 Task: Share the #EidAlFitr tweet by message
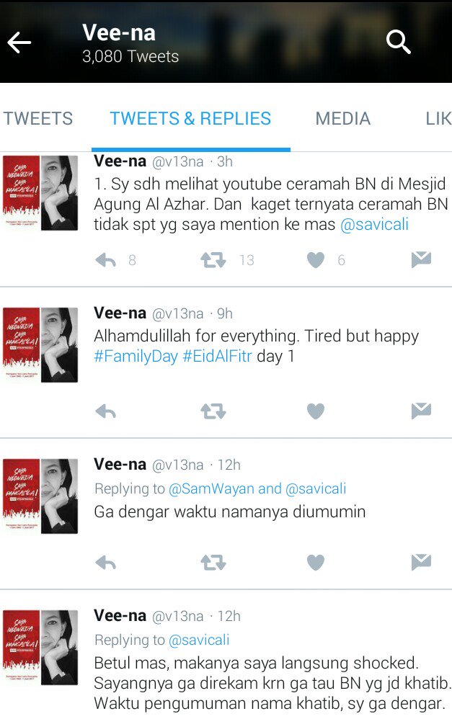tap(421, 411)
